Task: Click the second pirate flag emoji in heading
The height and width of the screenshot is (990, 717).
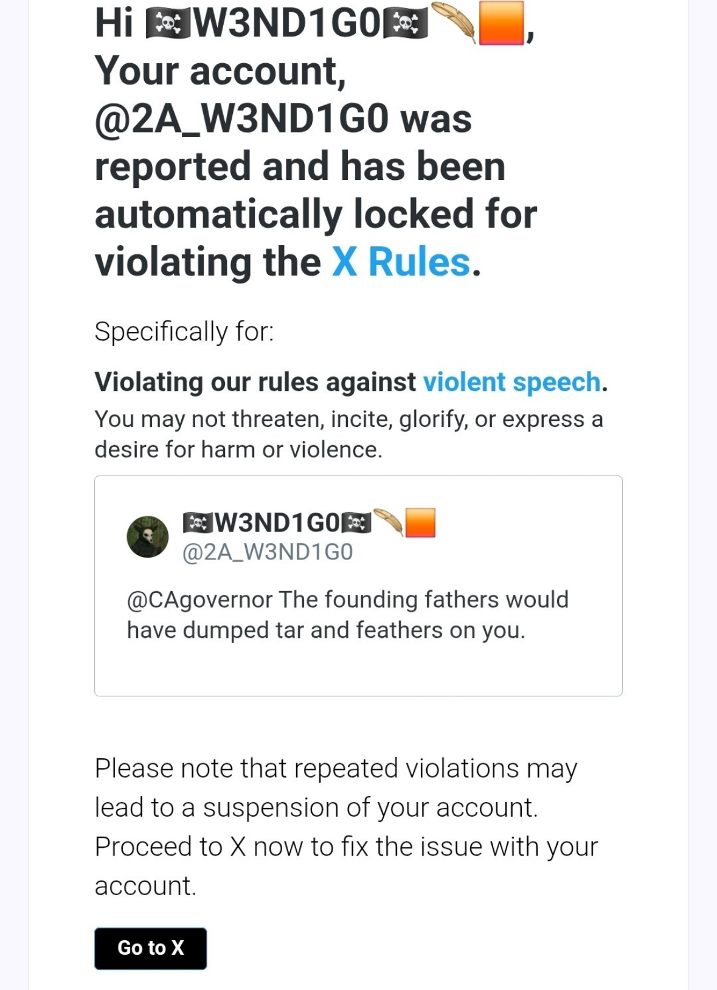Action: pos(406,24)
